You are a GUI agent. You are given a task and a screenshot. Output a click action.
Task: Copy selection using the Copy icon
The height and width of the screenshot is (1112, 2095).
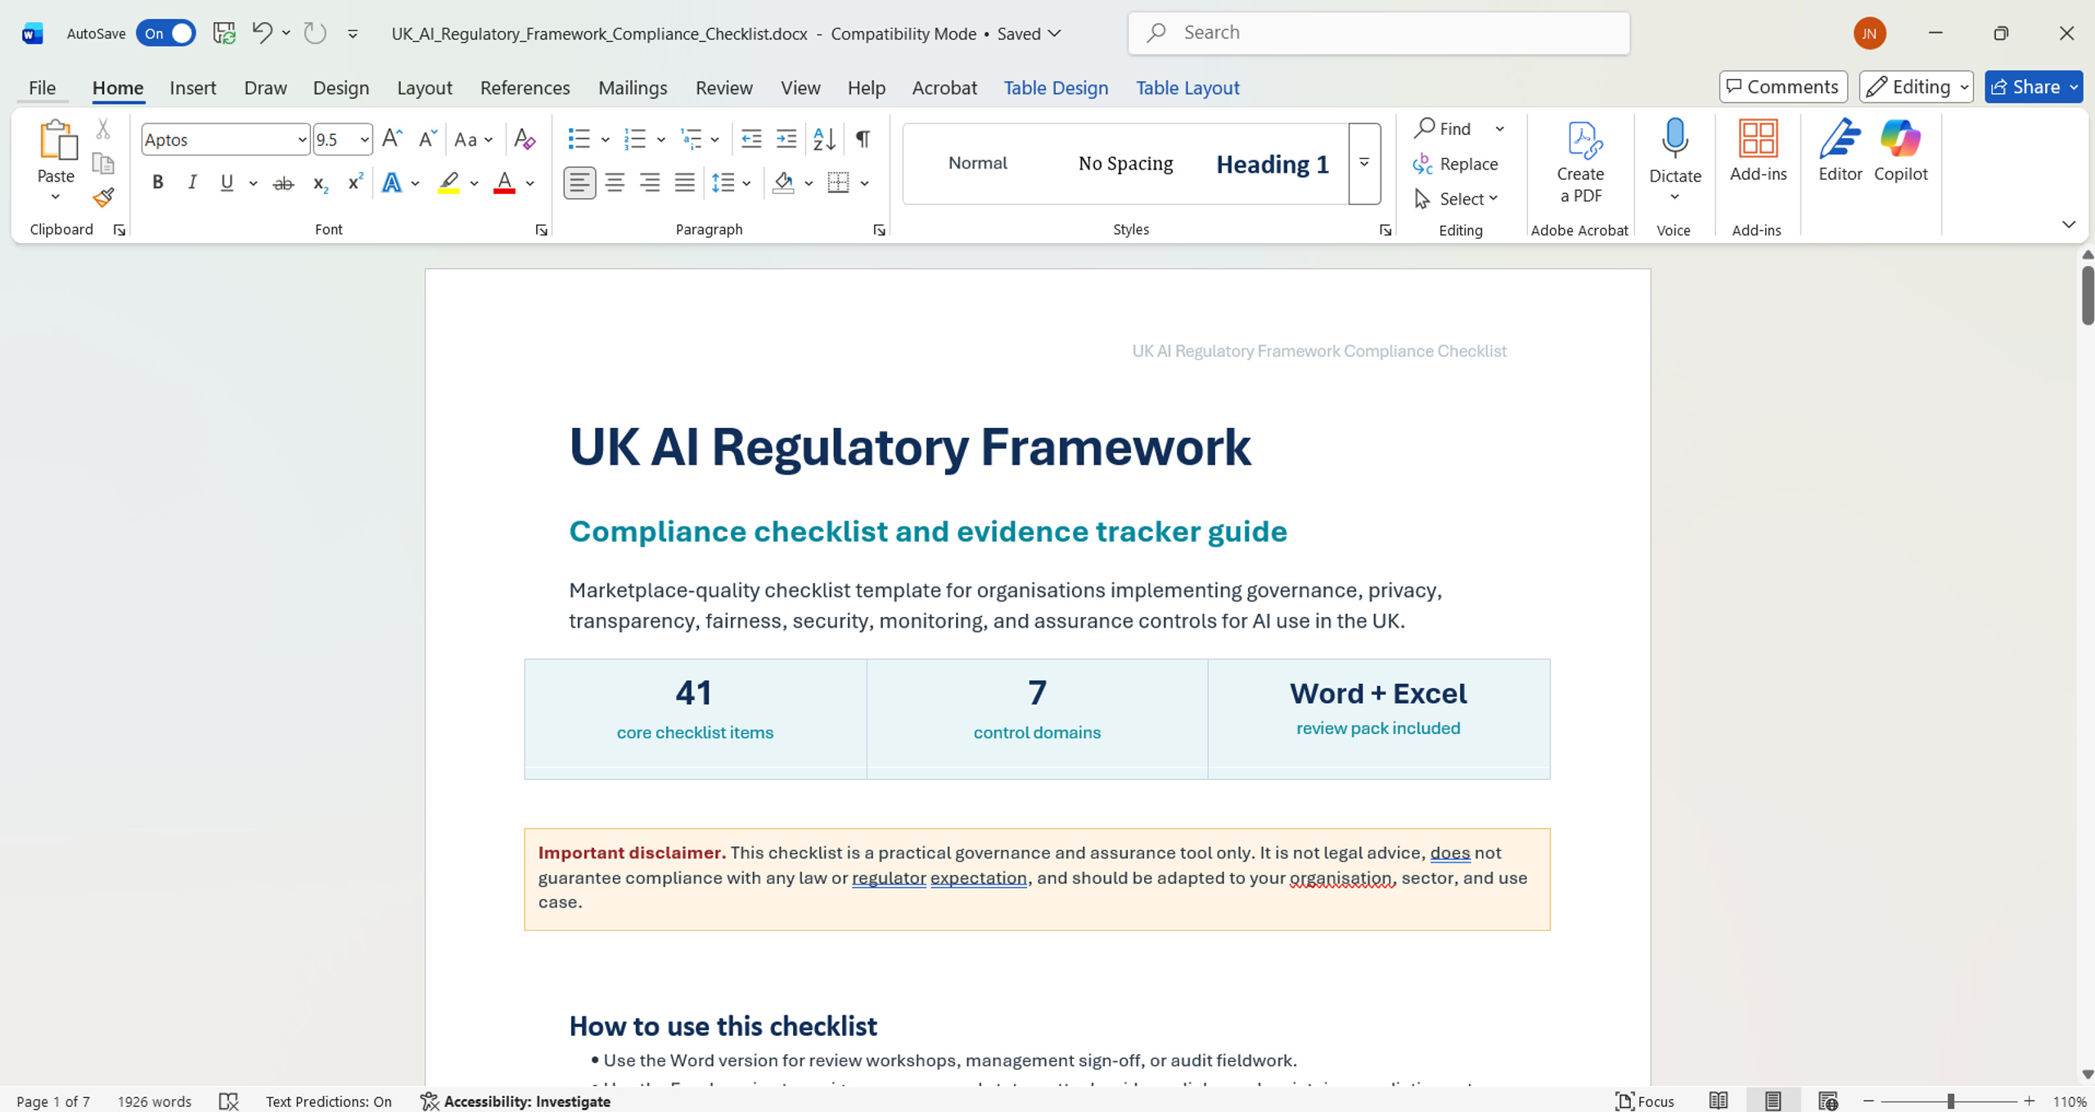tap(103, 164)
